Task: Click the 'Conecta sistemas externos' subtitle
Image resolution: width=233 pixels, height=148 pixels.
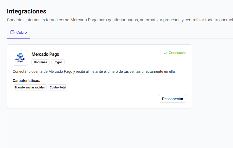Action: pos(120,20)
